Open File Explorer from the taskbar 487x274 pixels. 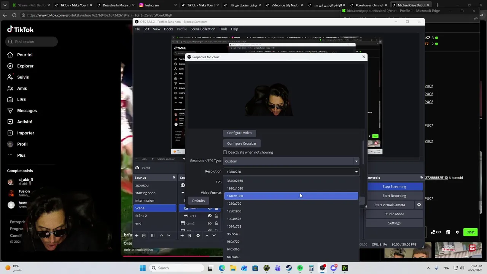pos(233,268)
